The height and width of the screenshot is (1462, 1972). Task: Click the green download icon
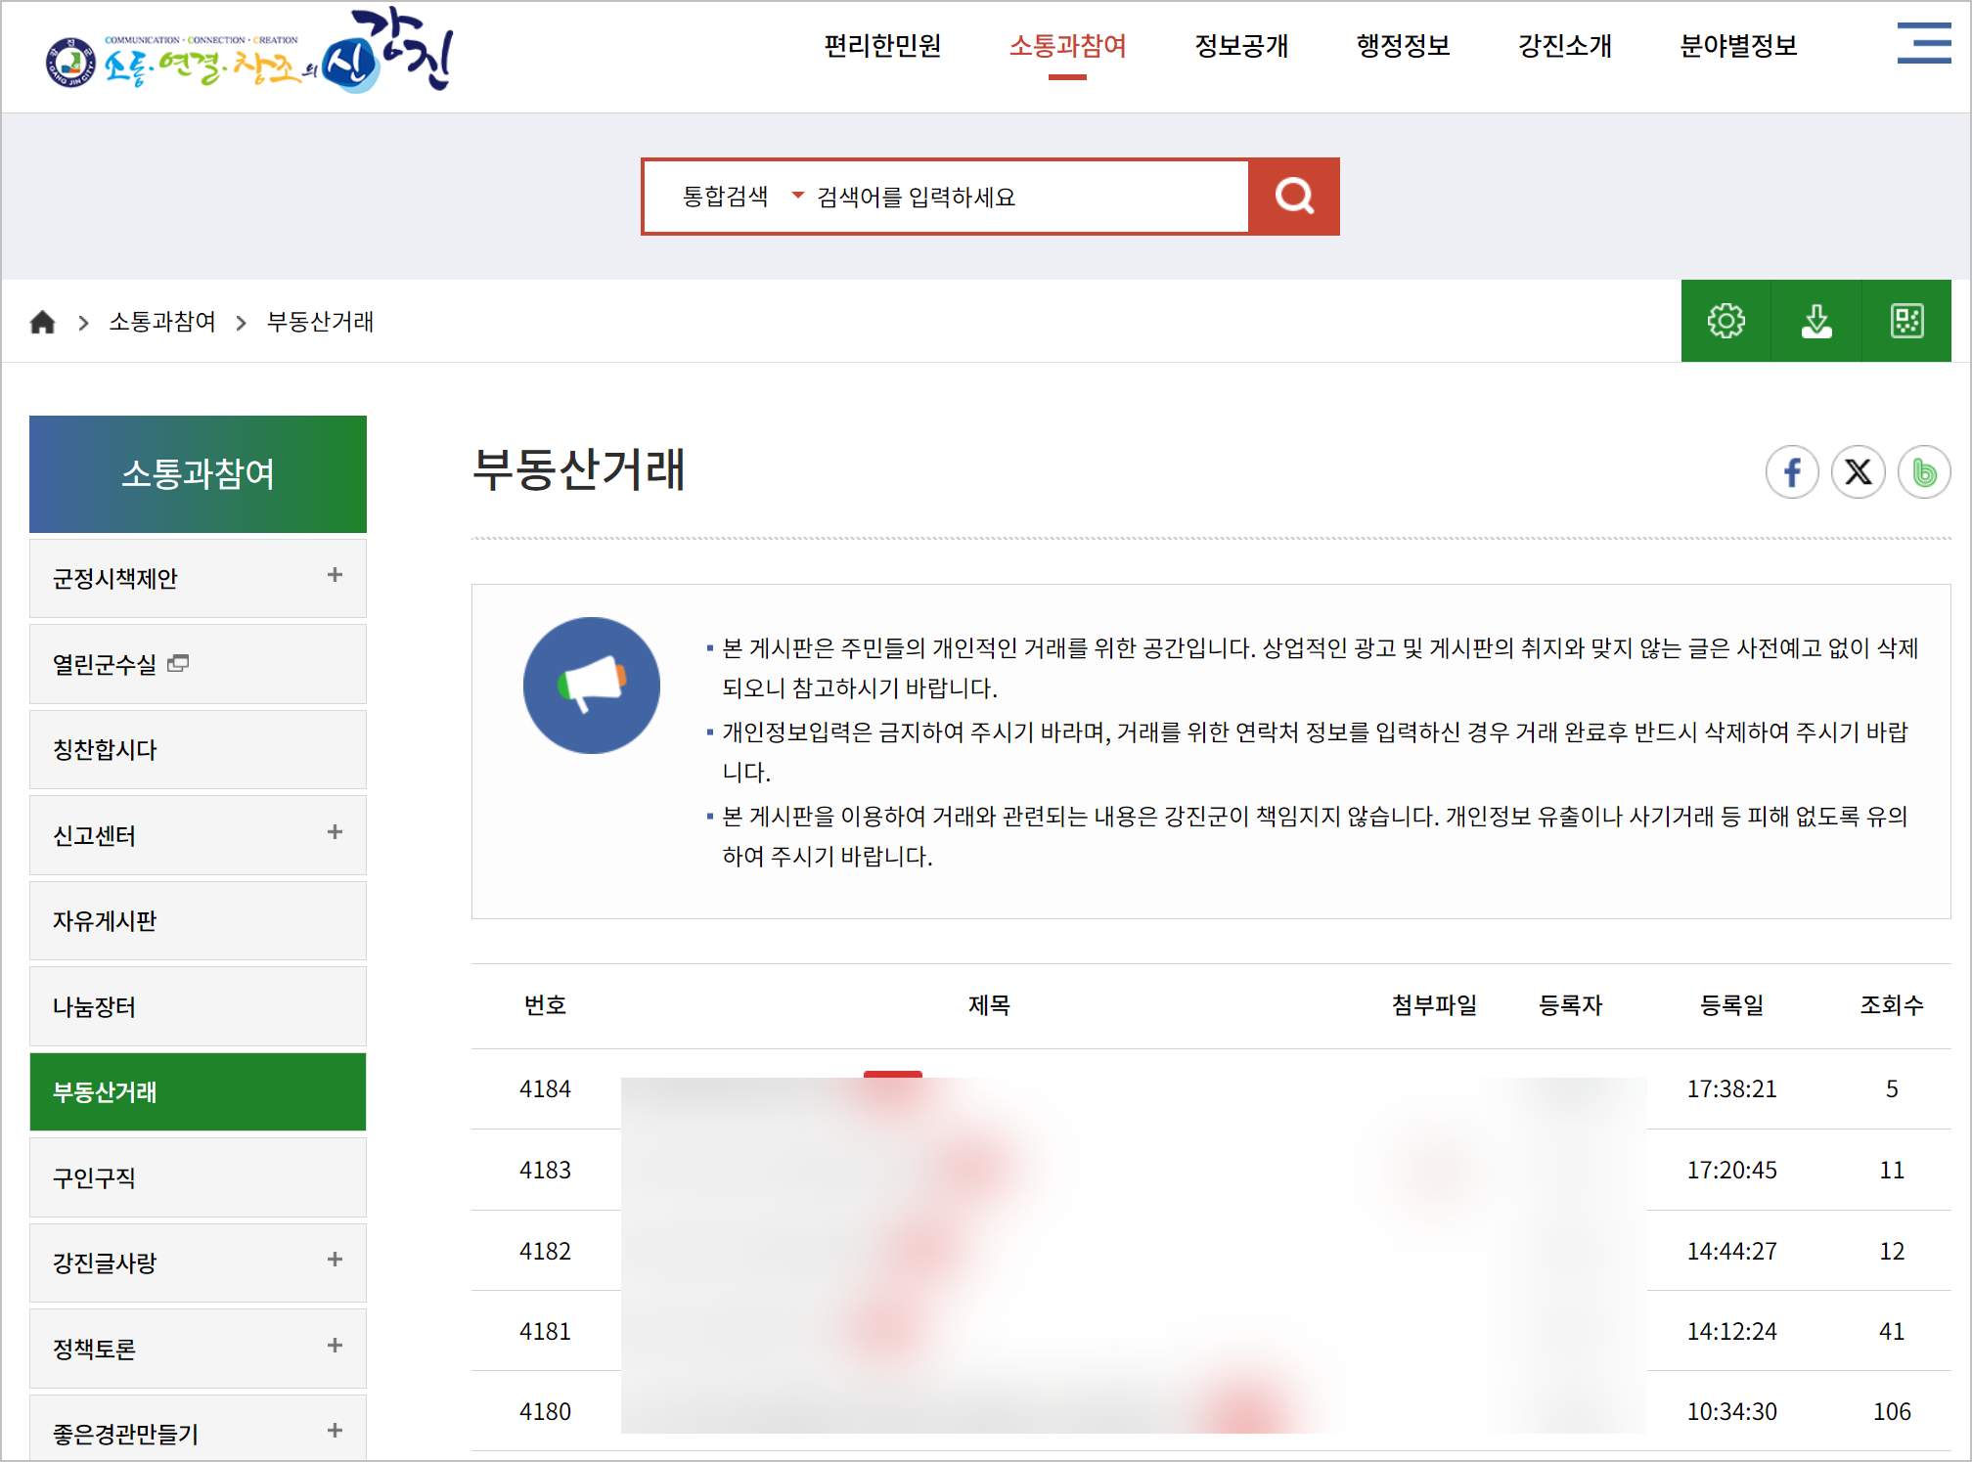1815,322
